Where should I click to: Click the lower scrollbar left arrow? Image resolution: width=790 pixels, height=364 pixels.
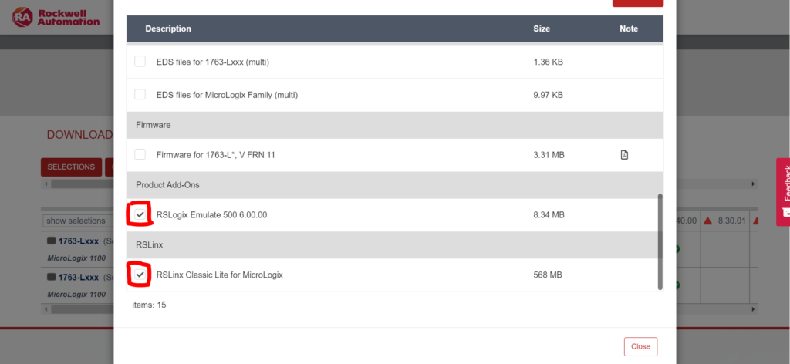pyautogui.click(x=47, y=309)
